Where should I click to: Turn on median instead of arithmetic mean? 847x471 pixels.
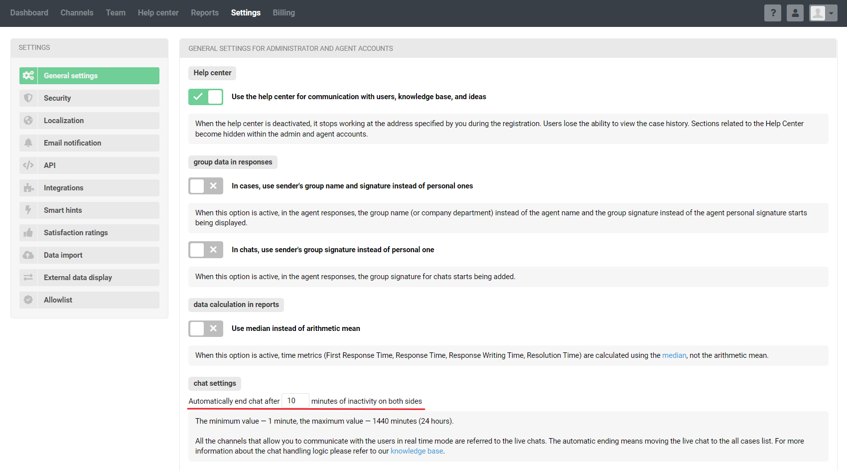coord(206,328)
